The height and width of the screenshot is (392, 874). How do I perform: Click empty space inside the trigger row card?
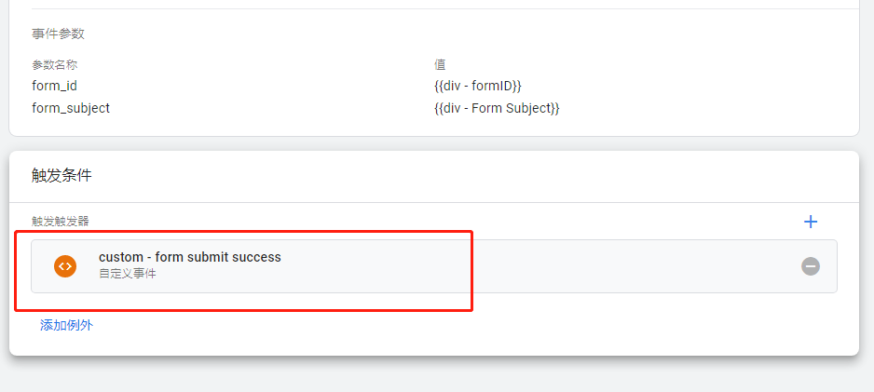click(x=613, y=266)
